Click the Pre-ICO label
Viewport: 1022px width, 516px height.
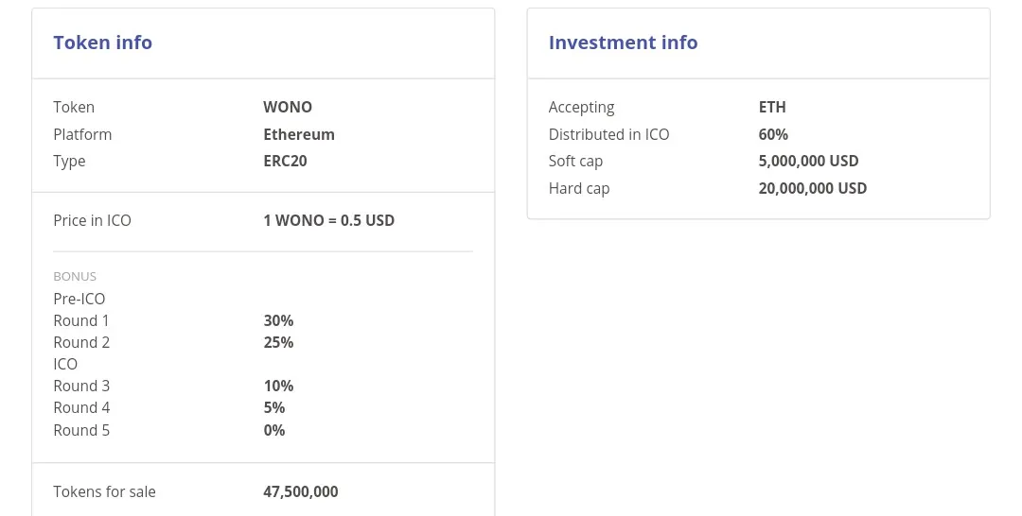click(79, 299)
